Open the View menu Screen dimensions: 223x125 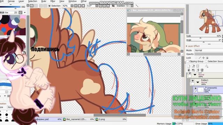pyautogui.click(x=62, y=1)
